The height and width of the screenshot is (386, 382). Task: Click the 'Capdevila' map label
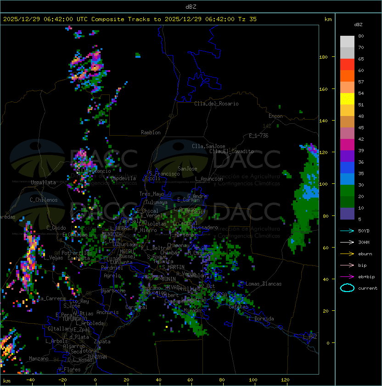pos(123,178)
